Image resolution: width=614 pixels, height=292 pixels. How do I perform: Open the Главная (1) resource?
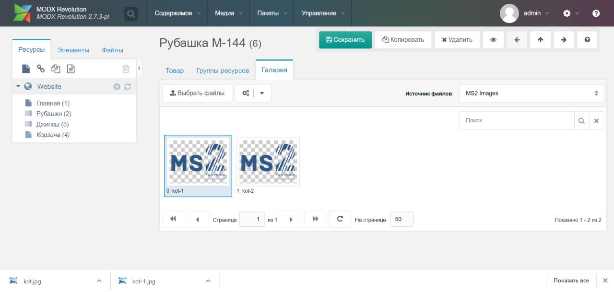53,103
